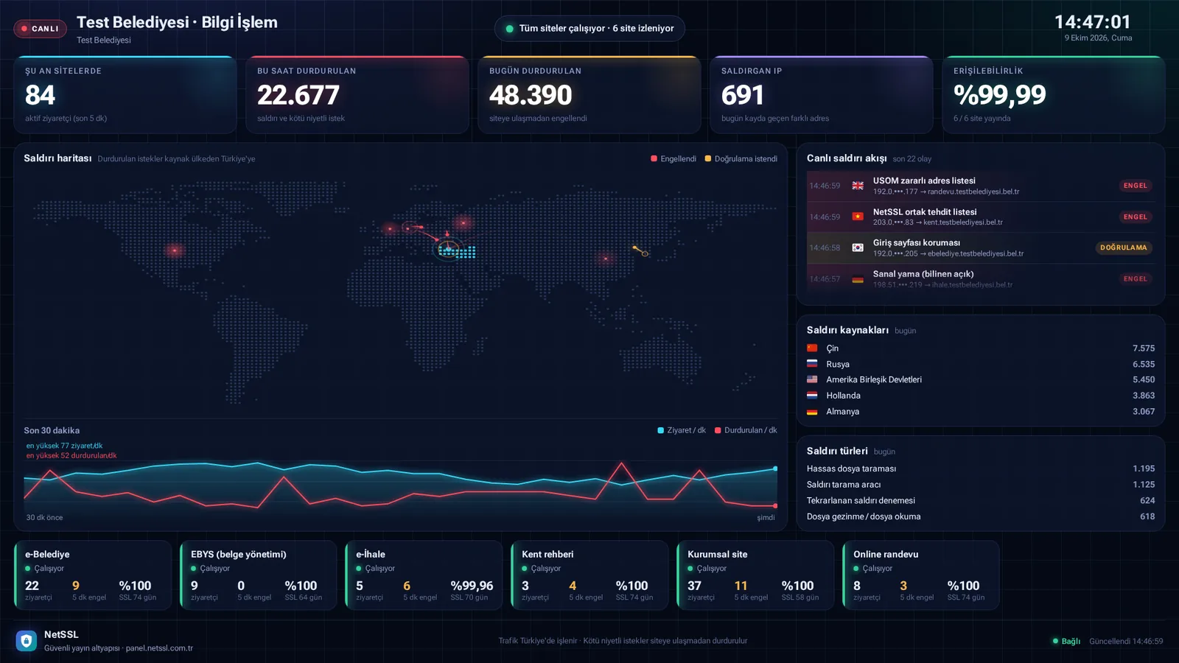Viewport: 1179px width, 663px height.
Task: Click the 84 active visitors number
Action: click(x=40, y=95)
